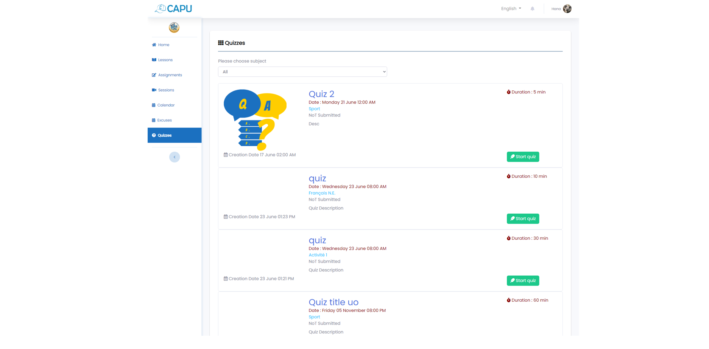Select Quizzes in the sidebar
Image resolution: width=709 pixels, height=349 pixels.
[175, 135]
